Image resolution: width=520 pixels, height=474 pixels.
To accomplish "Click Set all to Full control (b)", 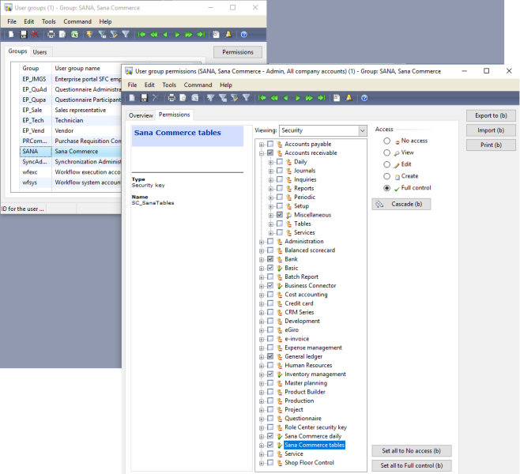I will pos(411,465).
